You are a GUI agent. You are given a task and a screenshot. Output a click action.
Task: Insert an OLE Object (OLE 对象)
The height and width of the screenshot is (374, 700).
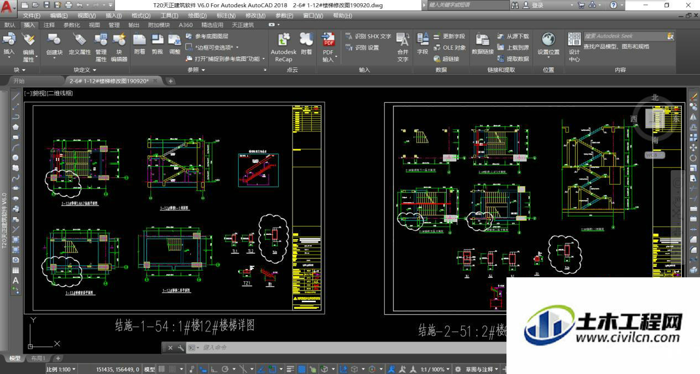coord(450,48)
